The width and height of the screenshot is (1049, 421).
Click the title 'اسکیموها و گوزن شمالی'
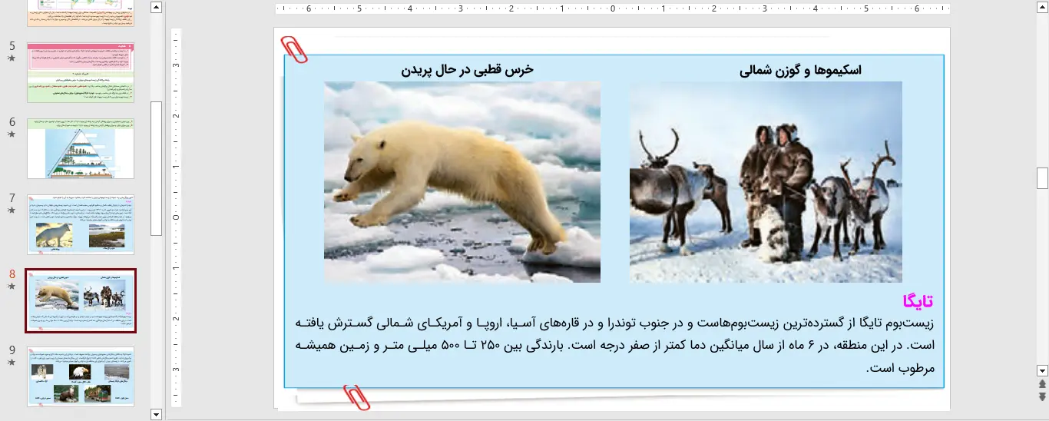point(801,70)
